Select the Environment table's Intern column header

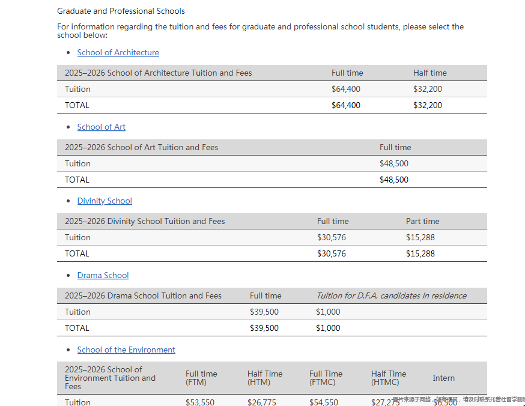[x=443, y=378]
